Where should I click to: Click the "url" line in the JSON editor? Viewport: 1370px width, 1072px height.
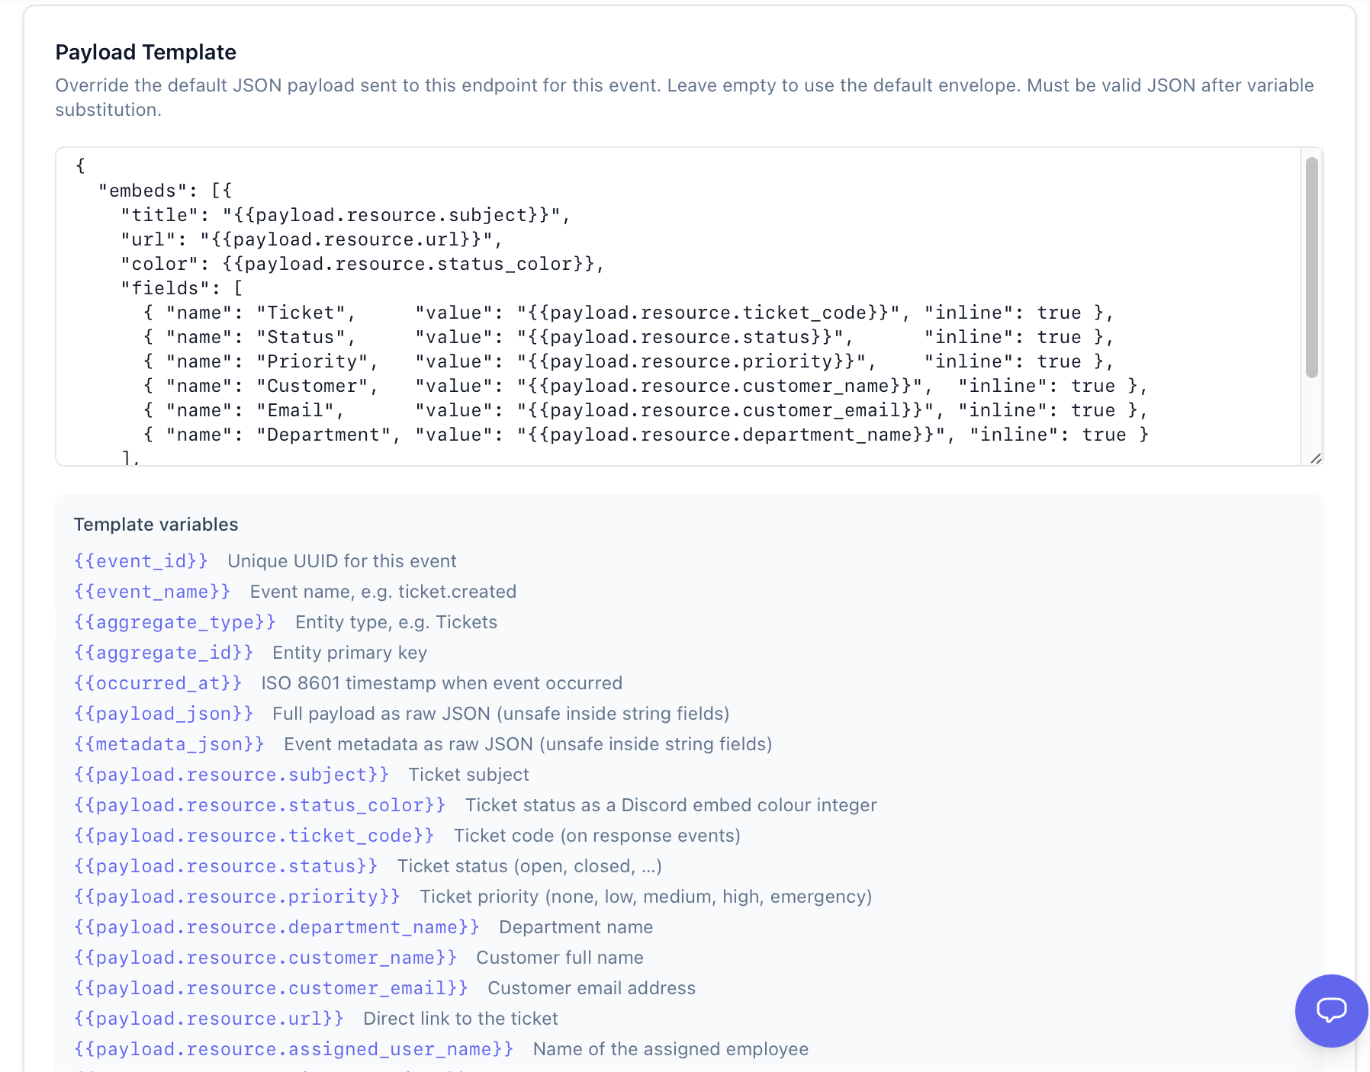pyautogui.click(x=312, y=239)
